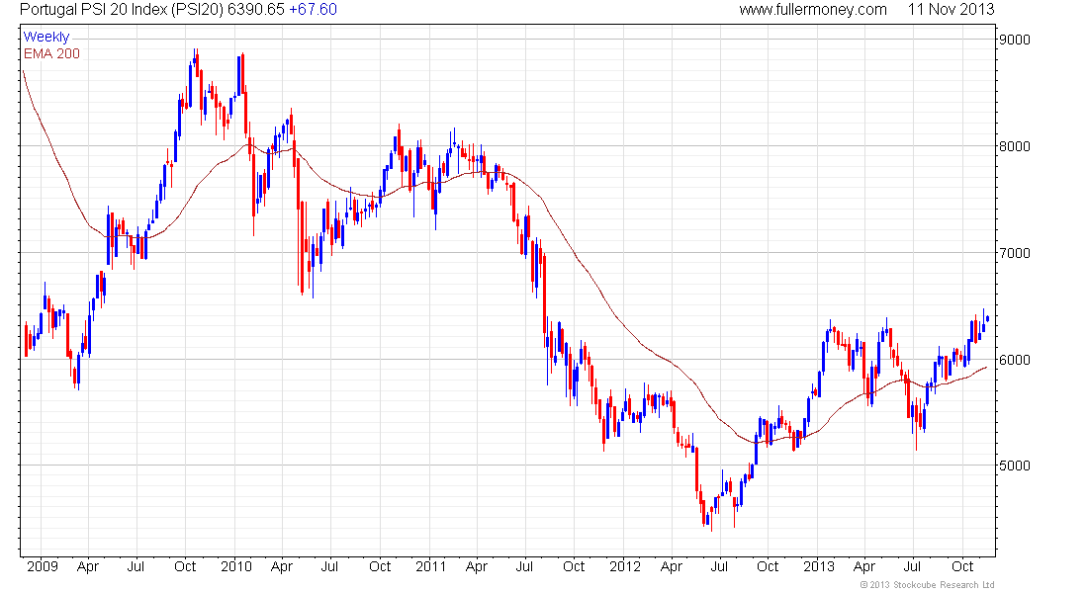Click the Apr label after 2011
The height and width of the screenshot is (593, 1088).
[x=476, y=566]
